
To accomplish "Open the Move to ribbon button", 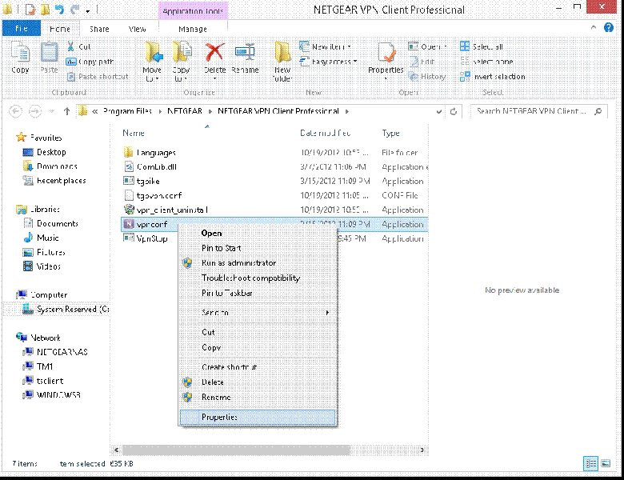I will pyautogui.click(x=153, y=62).
